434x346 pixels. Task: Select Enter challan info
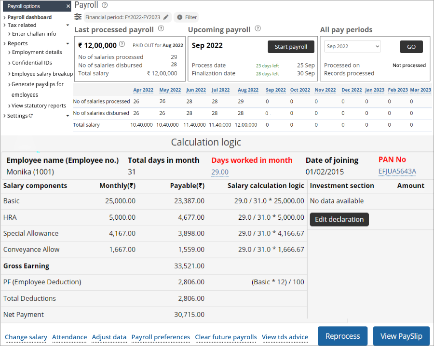tap(34, 34)
